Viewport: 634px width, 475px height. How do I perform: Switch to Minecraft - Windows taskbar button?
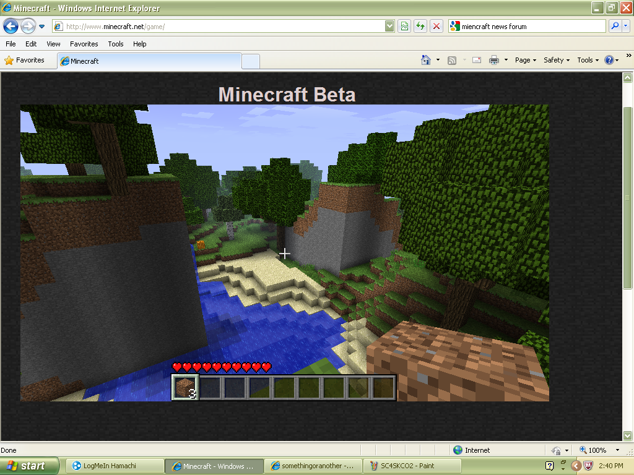point(214,466)
